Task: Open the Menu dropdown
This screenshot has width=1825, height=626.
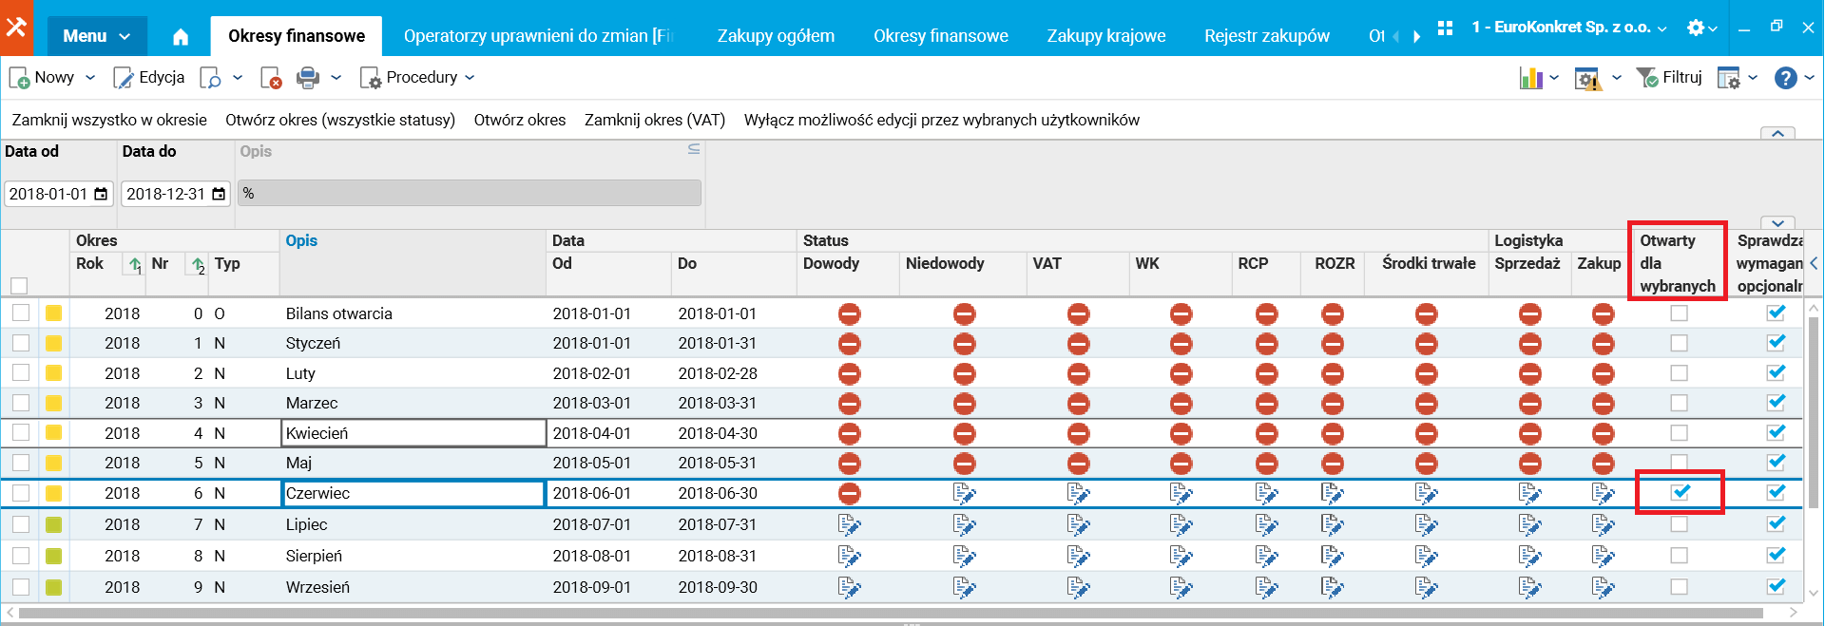Action: pos(96,36)
